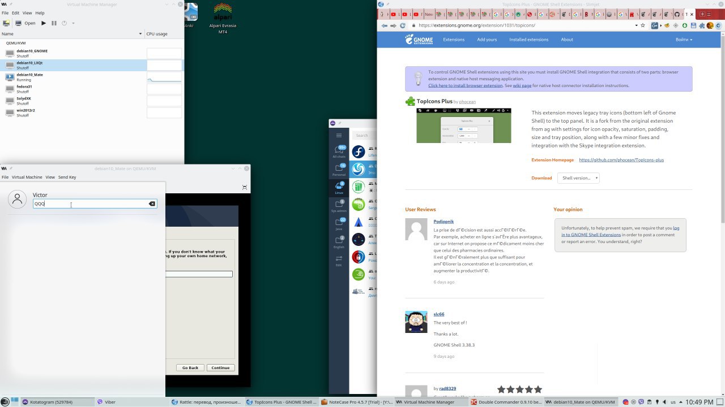Image resolution: width=725 pixels, height=407 pixels.
Task: Click the browser address bar URL
Action: point(477,25)
